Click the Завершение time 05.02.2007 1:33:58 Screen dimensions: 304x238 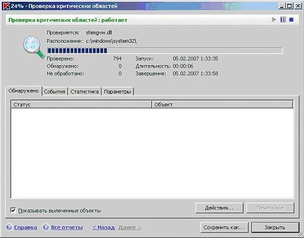195,74
